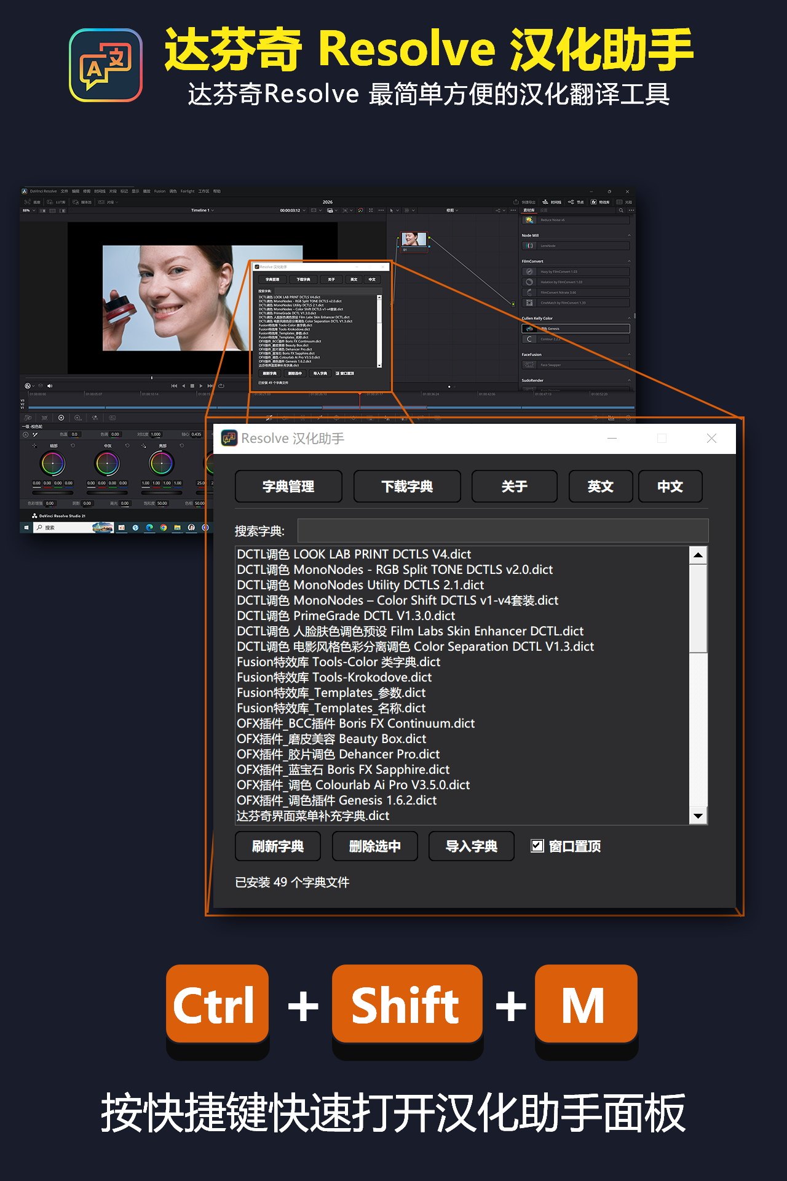Switch to 英文 in the enlarged helper dialog

point(601,487)
